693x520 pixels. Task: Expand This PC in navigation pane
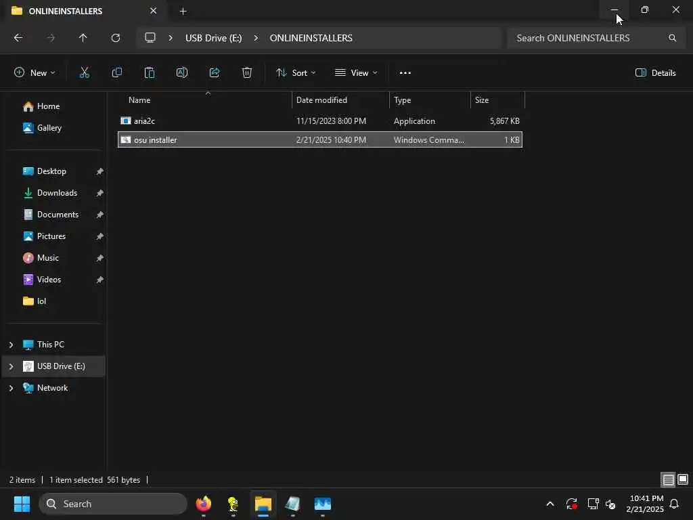[11, 345]
